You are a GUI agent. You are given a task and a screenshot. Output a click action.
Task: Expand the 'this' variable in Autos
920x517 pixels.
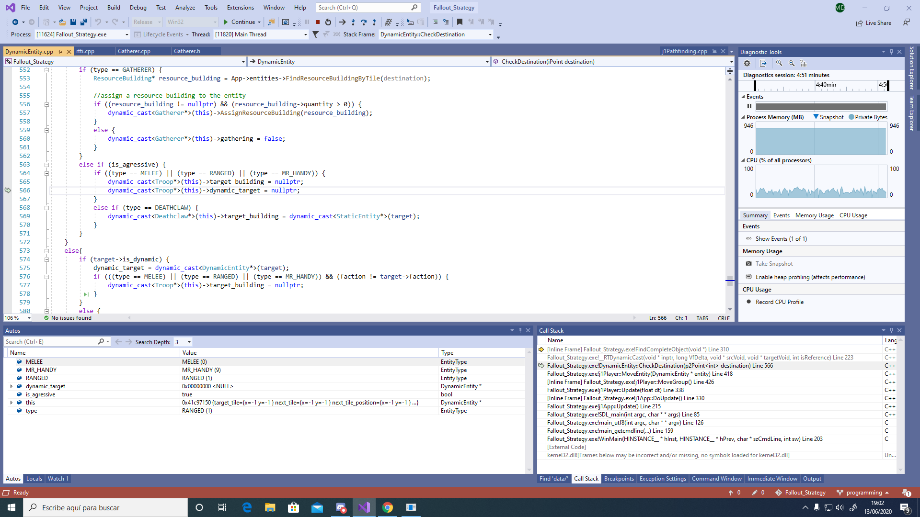tap(11, 402)
